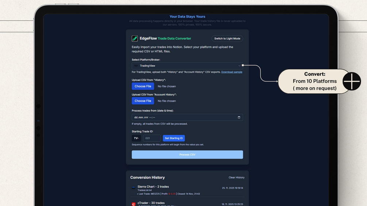
Task: Open the calendar picker icon in date field
Action: pyautogui.click(x=239, y=117)
